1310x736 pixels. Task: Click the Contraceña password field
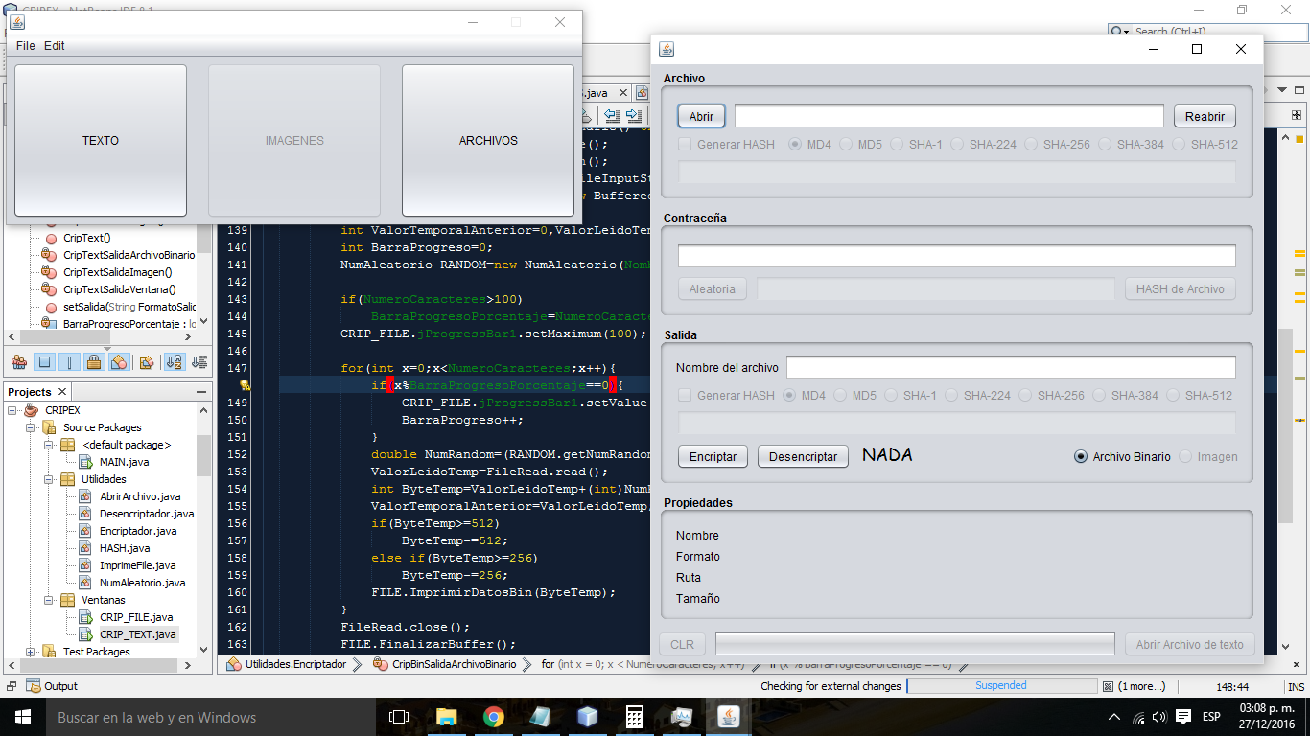(957, 256)
